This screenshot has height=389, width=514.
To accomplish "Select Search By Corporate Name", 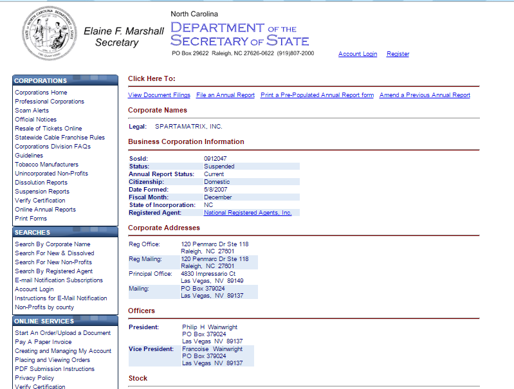I will (x=53, y=244).
